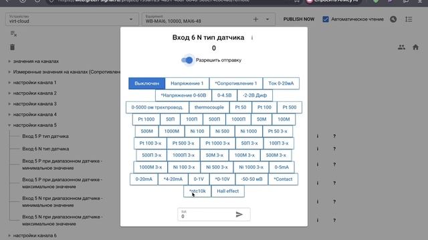Select the 500П sensor option
This screenshot has width=428, height=240.
point(214,119)
